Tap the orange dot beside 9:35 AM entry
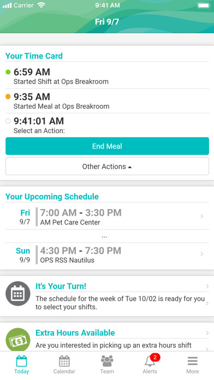Viewport: 214px width, 380px height. pyautogui.click(x=8, y=97)
